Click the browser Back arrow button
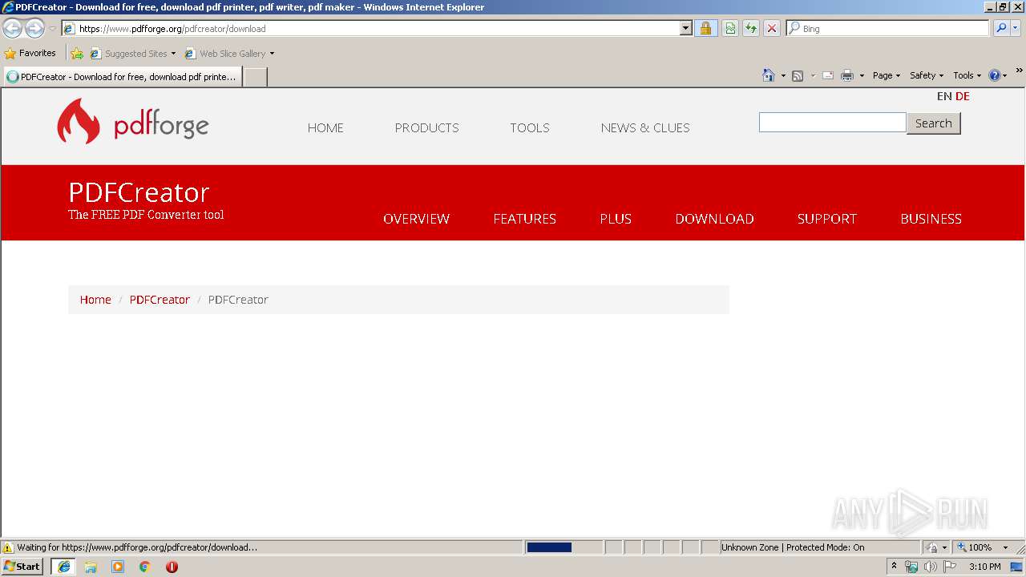The height and width of the screenshot is (577, 1026). click(x=12, y=29)
